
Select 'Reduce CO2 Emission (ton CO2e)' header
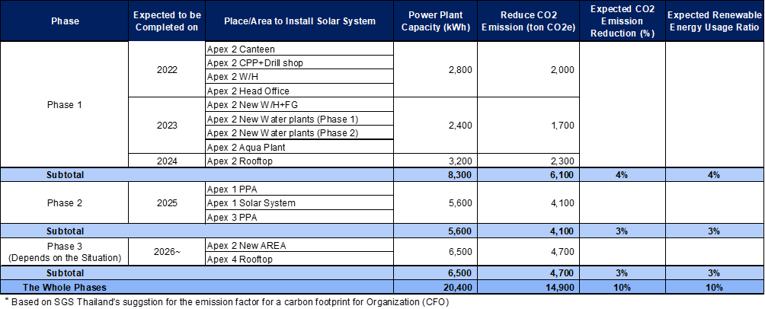coord(528,21)
